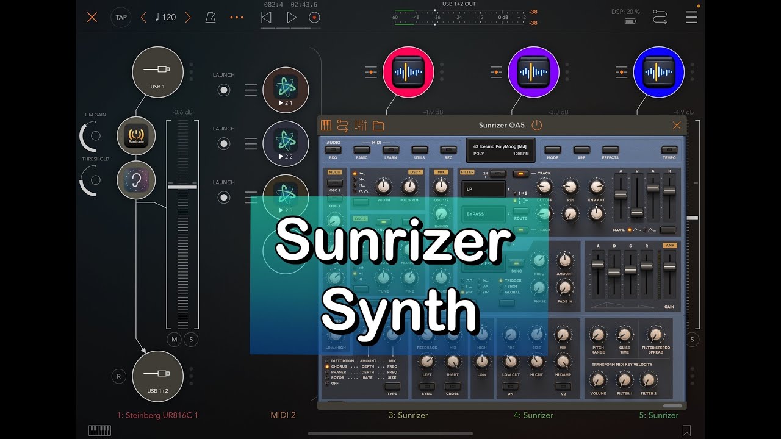Open the Barricade effect plugin
This screenshot has width=781, height=439.
pyautogui.click(x=136, y=135)
